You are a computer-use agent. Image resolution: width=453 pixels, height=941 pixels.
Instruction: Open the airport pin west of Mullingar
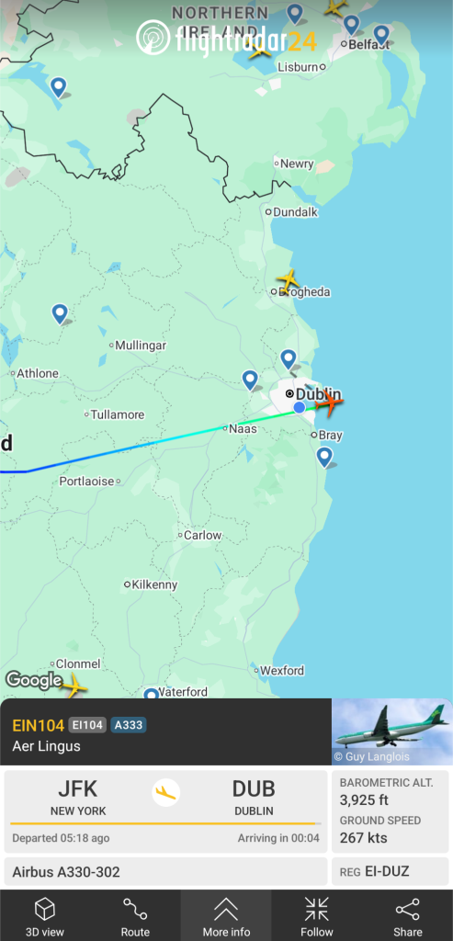pyautogui.click(x=60, y=313)
